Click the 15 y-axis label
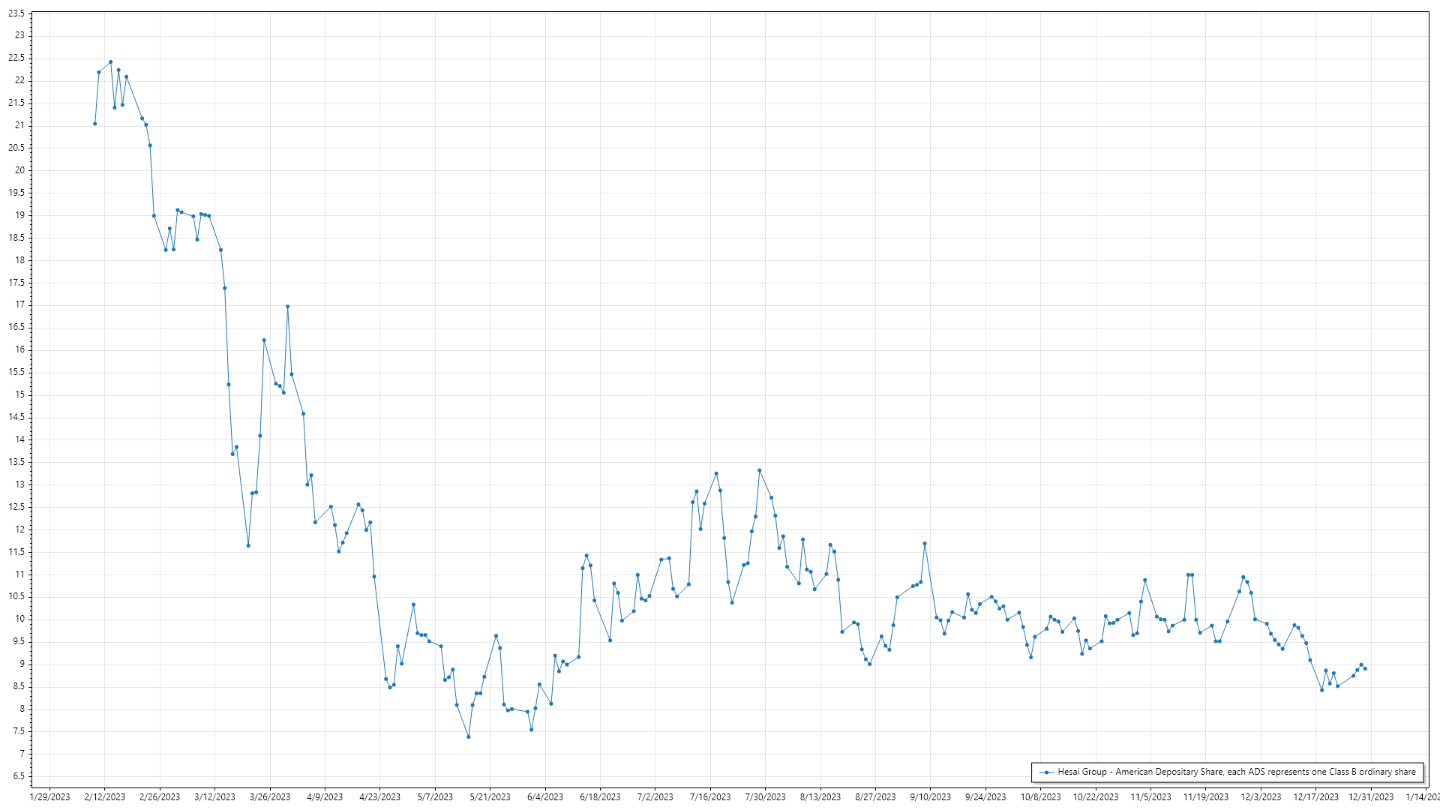Screen dimensions: 1440x810 [x=20, y=394]
